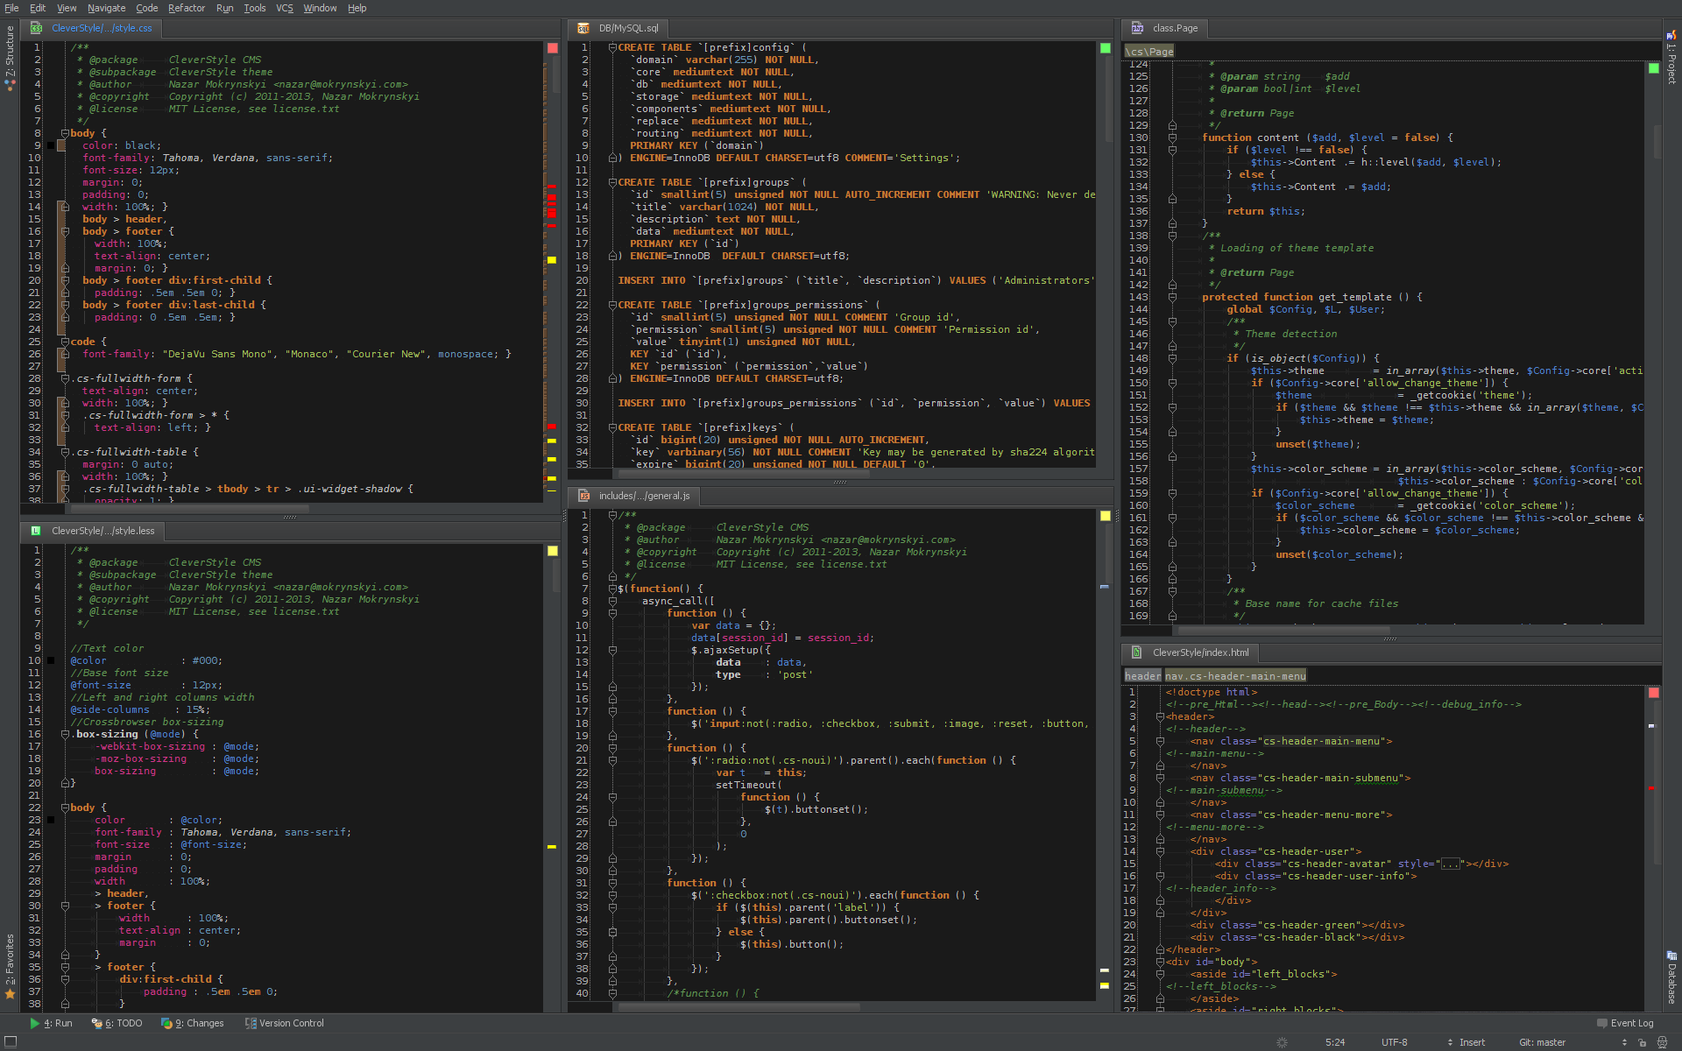
Task: Click nav.cs-header-main-menu breadcrumb in index.html
Action: click(1235, 676)
